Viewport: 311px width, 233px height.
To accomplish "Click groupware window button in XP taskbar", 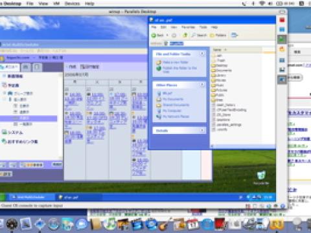I will tap(31, 197).
